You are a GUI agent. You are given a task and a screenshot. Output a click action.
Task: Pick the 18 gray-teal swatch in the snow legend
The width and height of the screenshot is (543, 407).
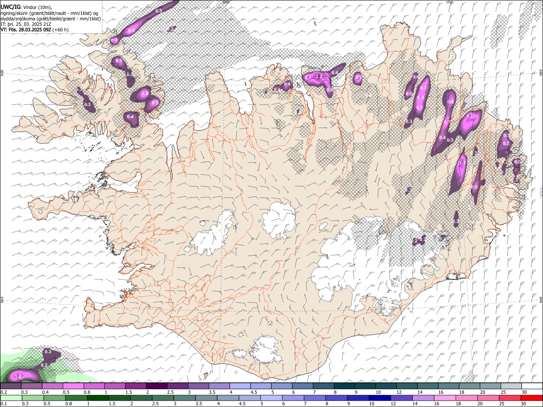click(469, 386)
